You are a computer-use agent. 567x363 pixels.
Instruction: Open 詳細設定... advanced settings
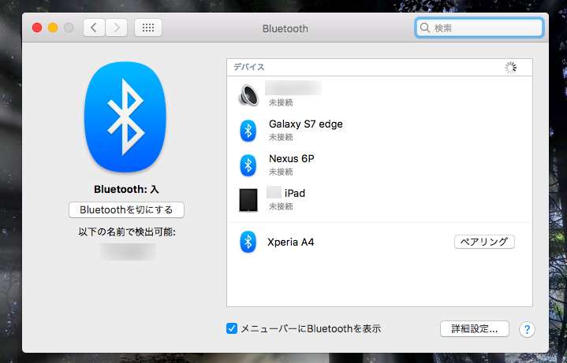[474, 329]
